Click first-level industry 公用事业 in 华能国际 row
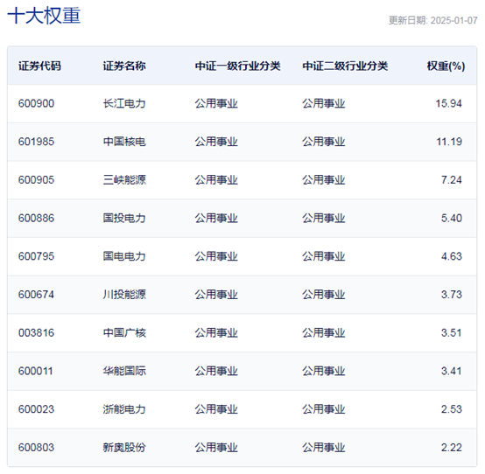The height and width of the screenshot is (474, 485). pos(216,371)
